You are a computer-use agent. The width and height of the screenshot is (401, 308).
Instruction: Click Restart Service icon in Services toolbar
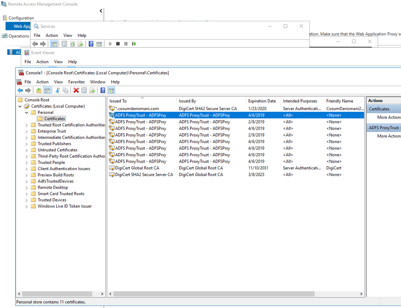(134, 44)
